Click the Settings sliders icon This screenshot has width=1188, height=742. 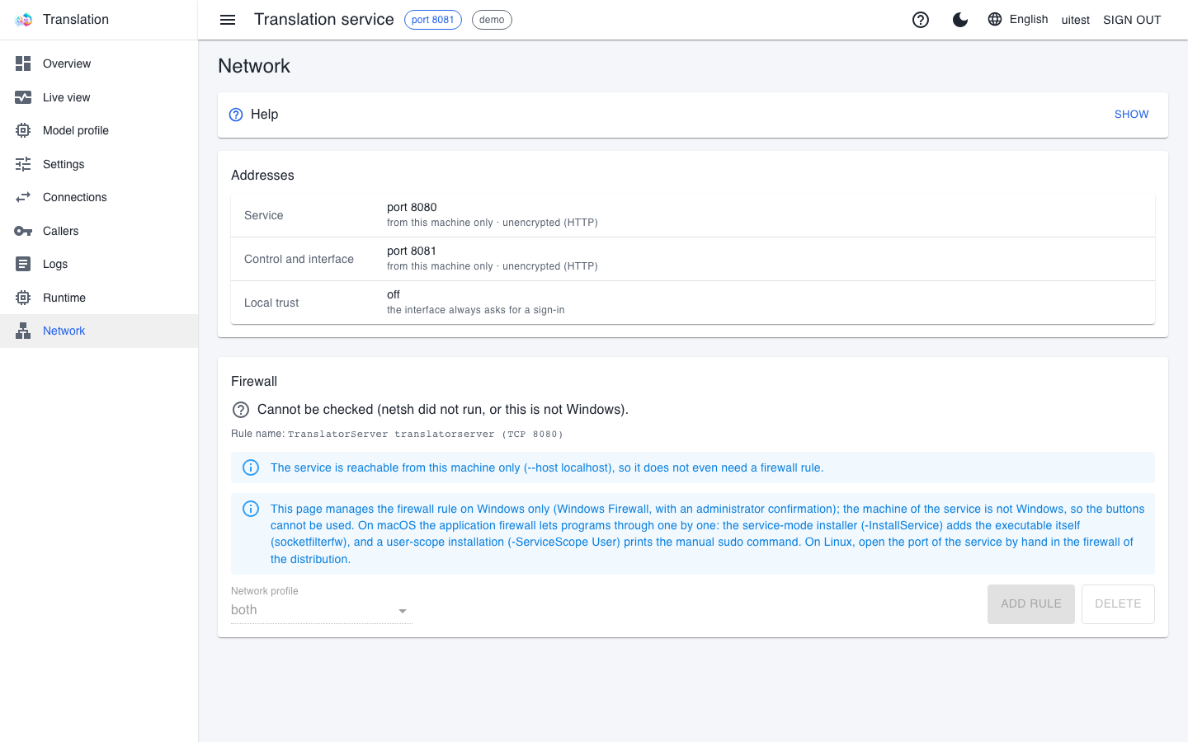(x=23, y=164)
